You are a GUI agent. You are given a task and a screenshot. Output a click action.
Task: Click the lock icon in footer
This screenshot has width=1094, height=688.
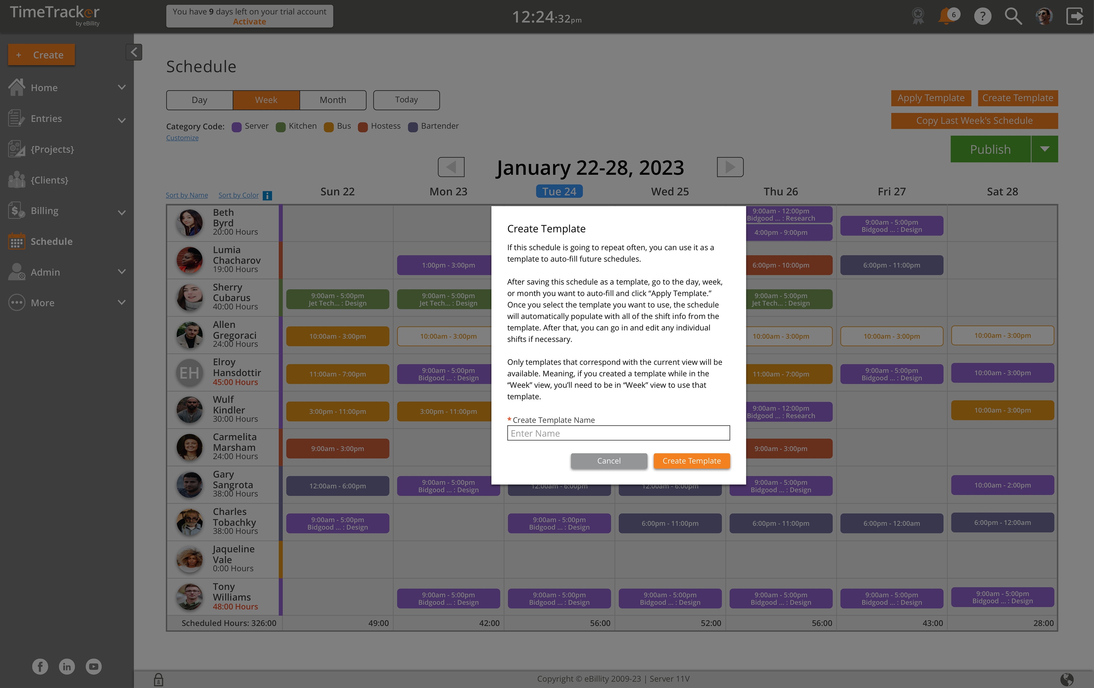[158, 680]
